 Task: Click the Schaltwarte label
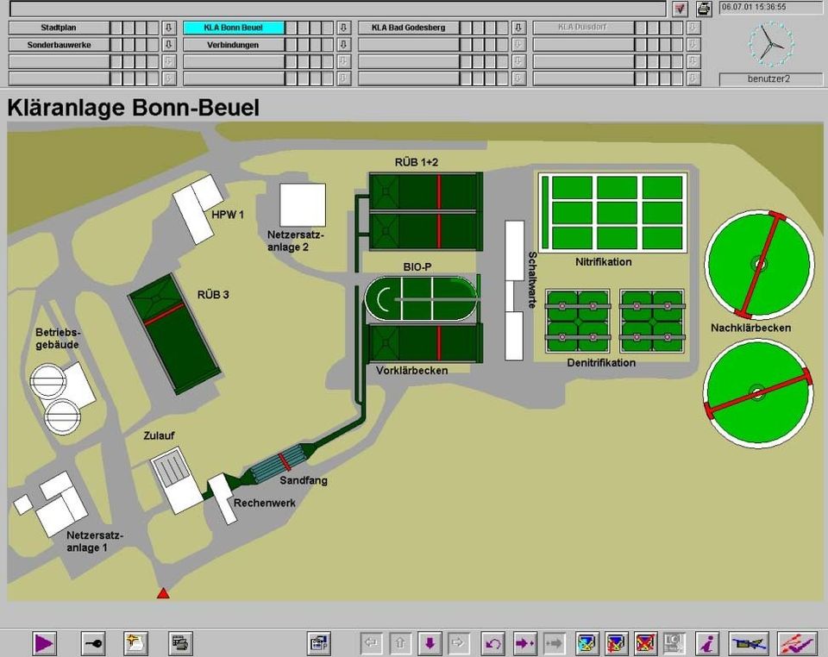pyautogui.click(x=532, y=279)
